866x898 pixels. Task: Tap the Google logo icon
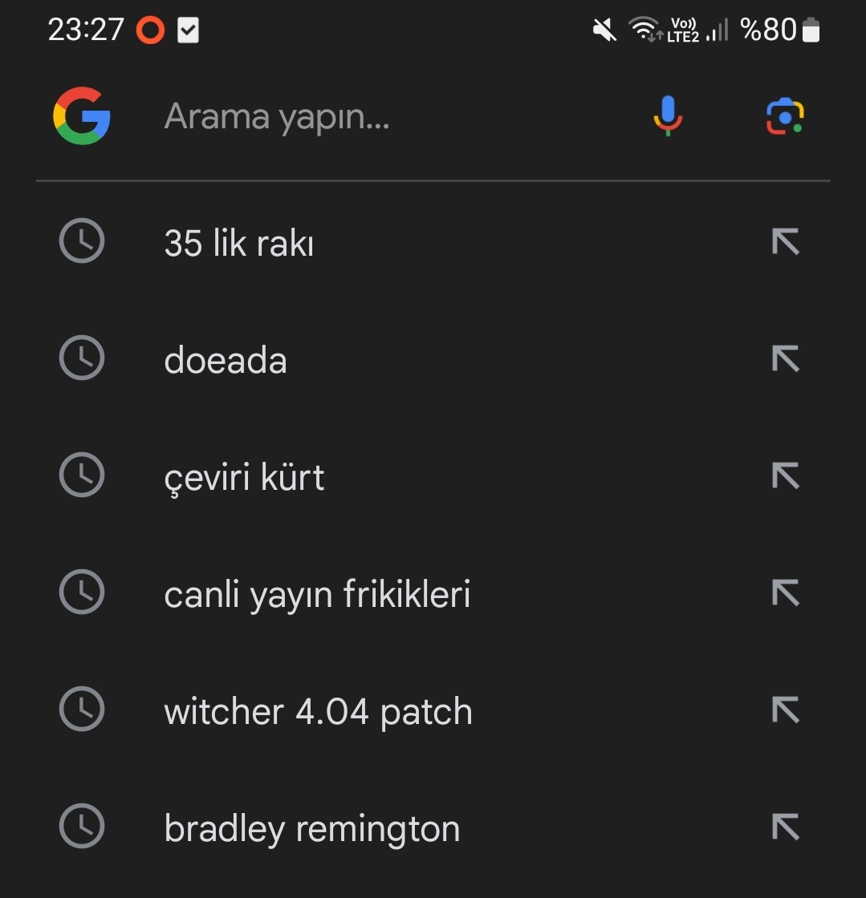(82, 116)
